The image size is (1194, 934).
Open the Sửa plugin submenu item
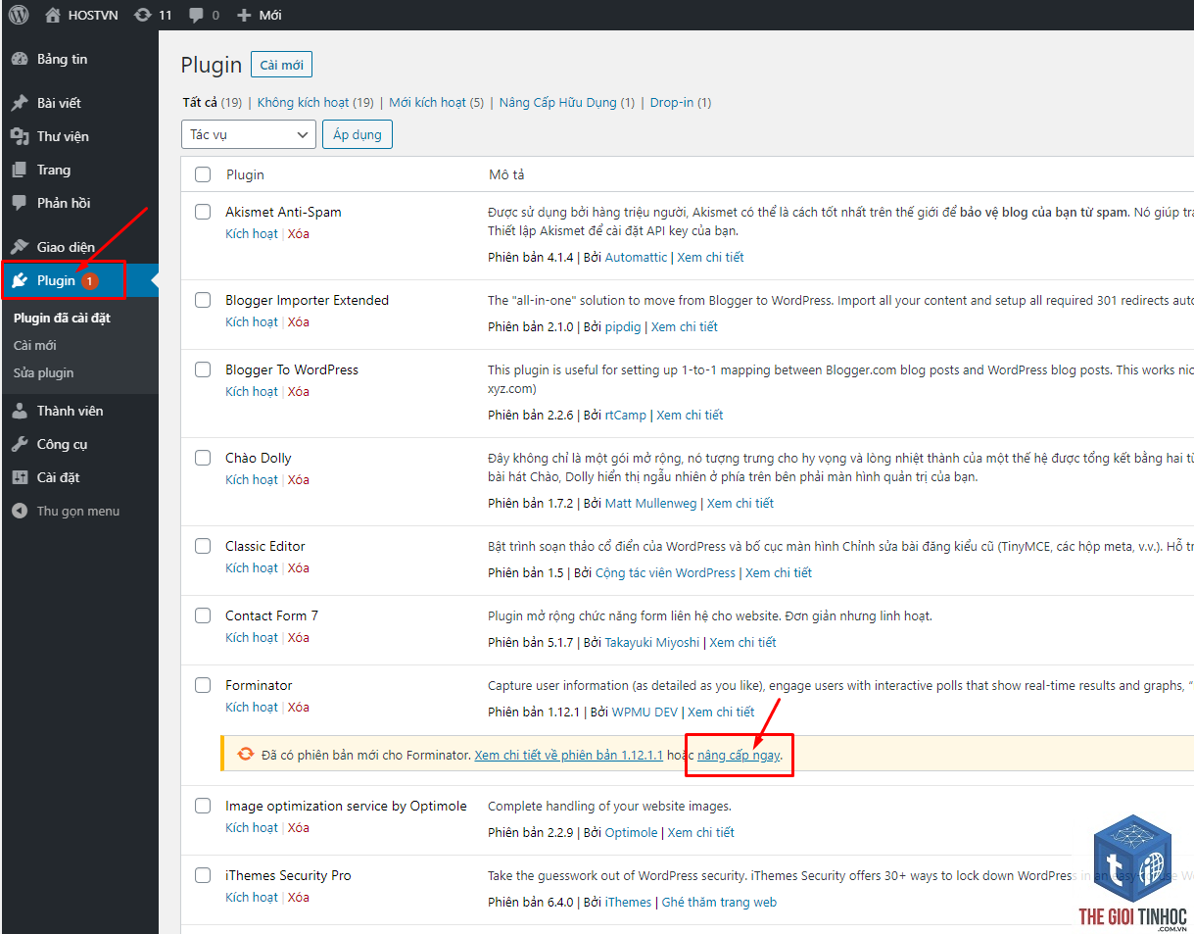(x=43, y=372)
